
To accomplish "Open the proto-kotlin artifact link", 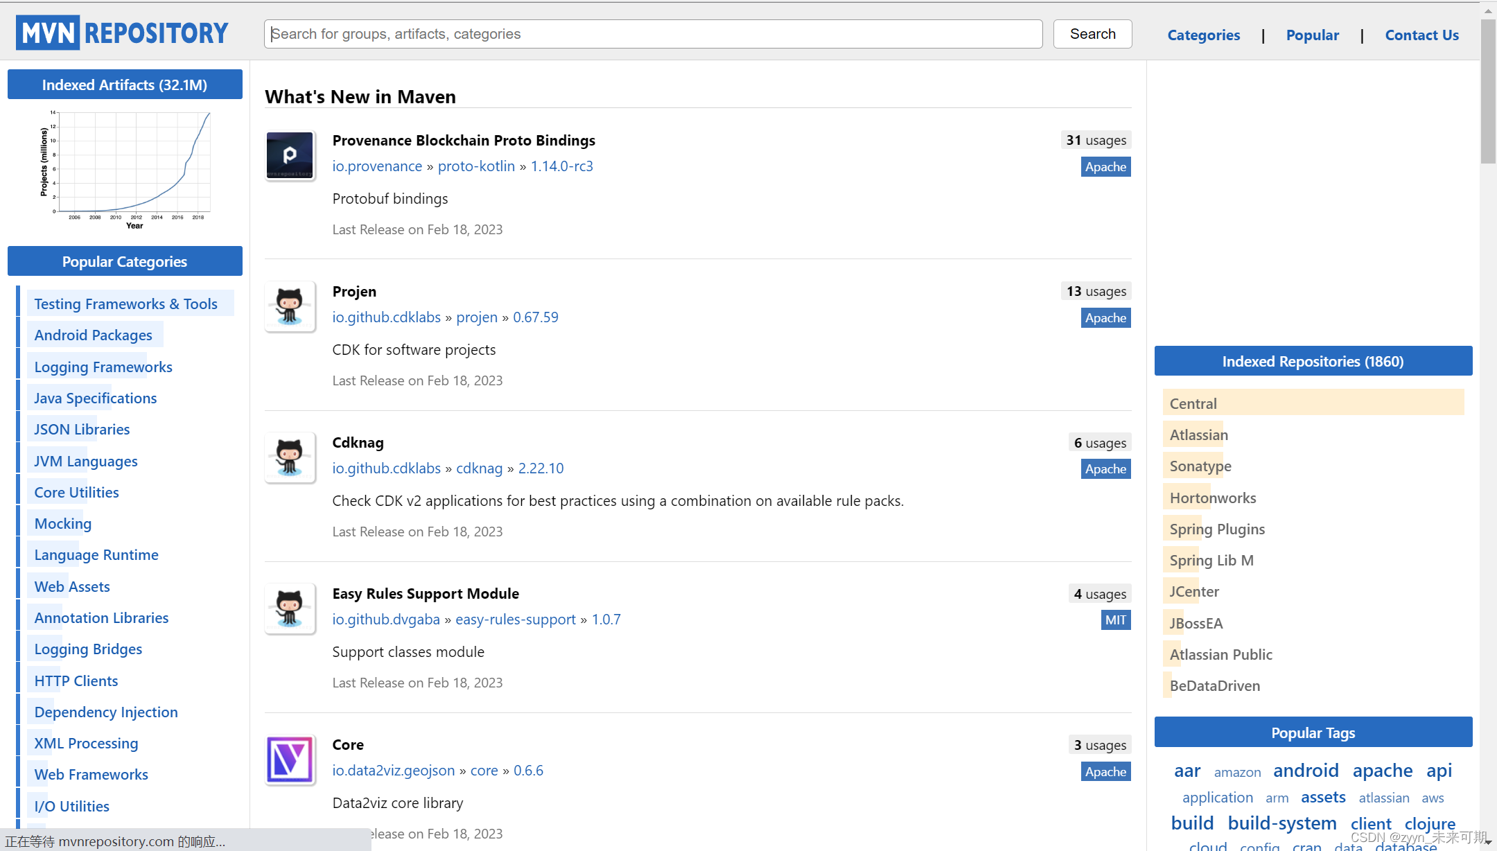I will point(476,166).
